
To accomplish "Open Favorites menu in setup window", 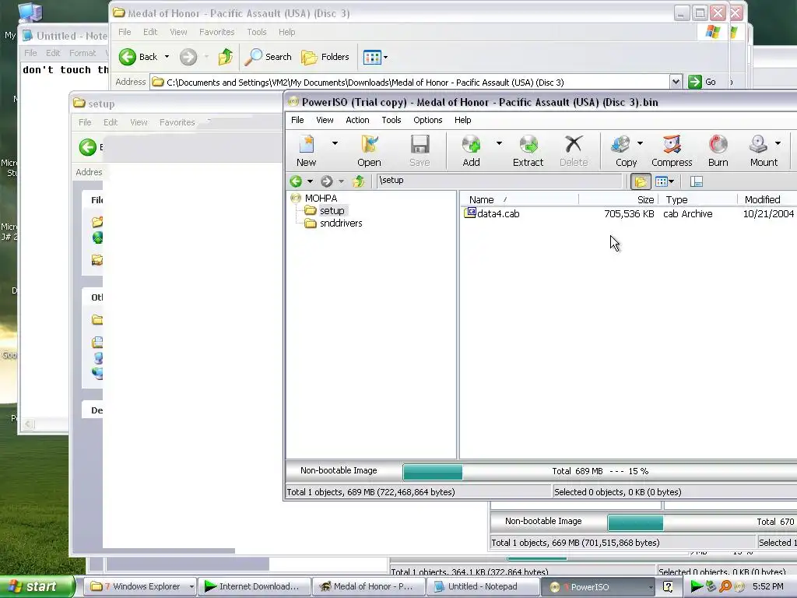I will tap(177, 122).
